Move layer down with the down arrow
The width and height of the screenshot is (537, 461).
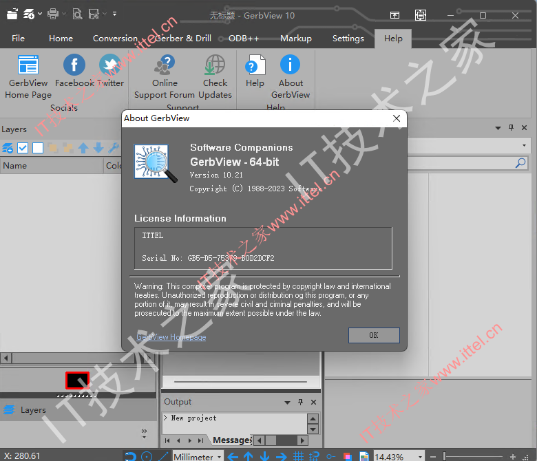[98, 148]
